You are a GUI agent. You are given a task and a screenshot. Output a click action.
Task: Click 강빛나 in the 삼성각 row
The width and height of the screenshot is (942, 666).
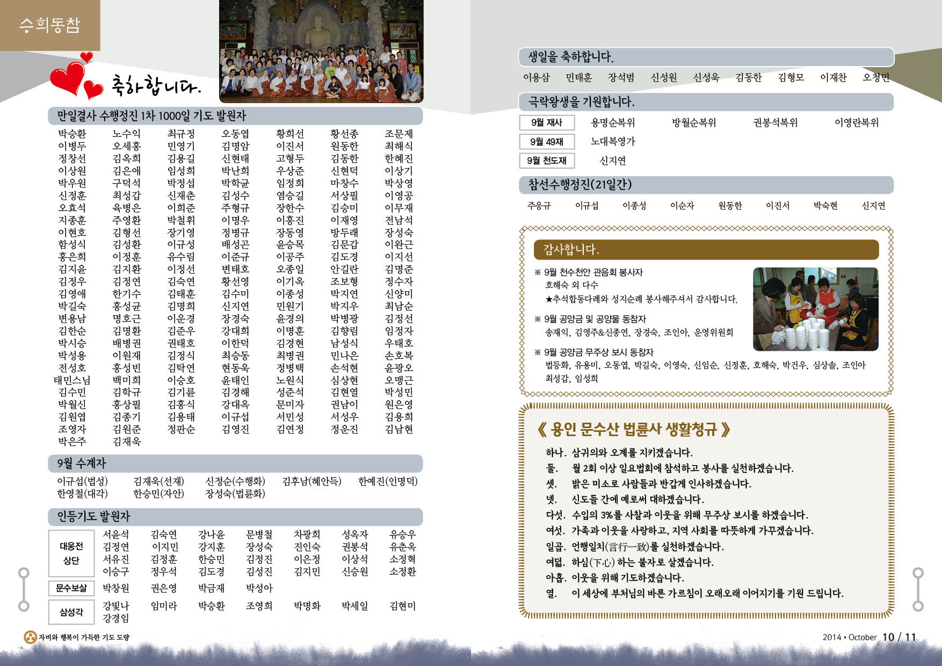click(x=116, y=606)
